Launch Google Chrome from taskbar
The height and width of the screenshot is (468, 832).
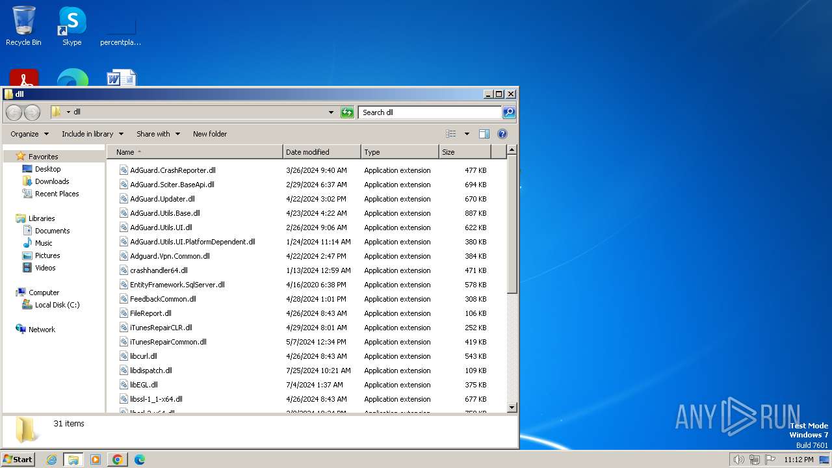117,460
